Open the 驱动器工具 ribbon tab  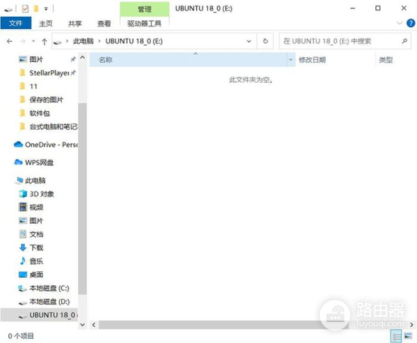tap(145, 24)
